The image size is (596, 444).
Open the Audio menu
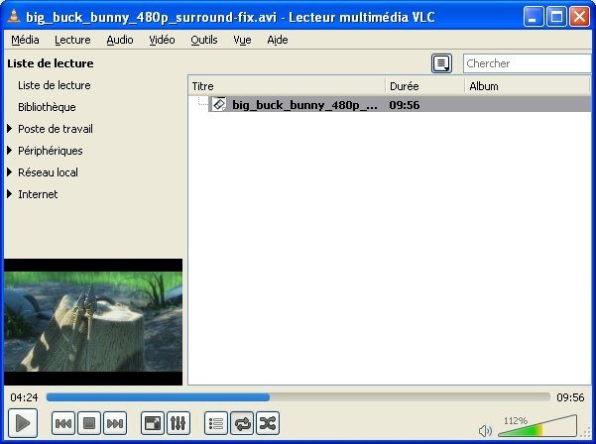click(x=120, y=40)
